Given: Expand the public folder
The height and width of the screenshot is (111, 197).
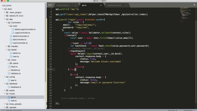Looking at the screenshot, I should tap(5, 90).
